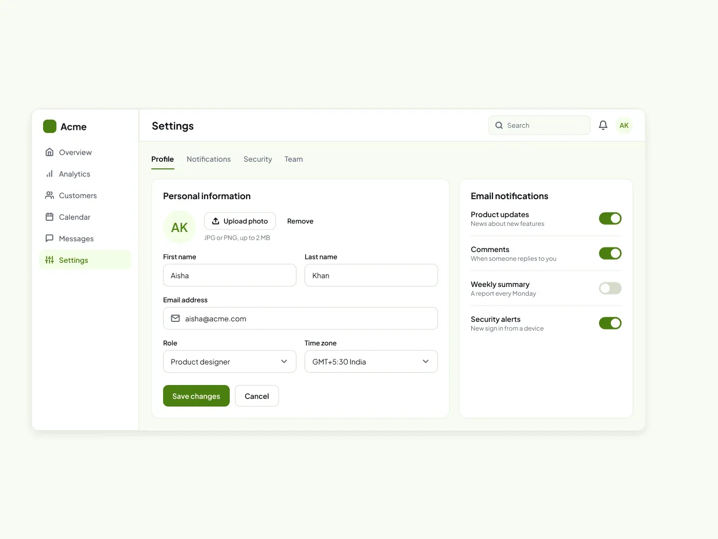Click the Upload photo button

coord(240,221)
